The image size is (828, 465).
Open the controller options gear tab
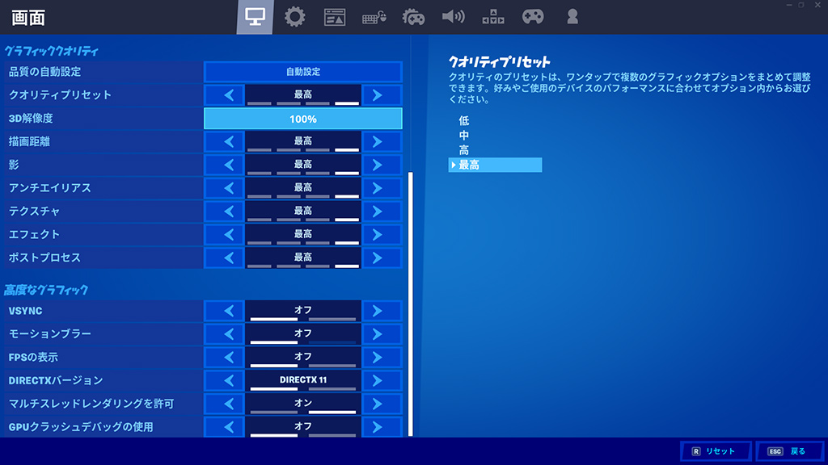pos(413,18)
